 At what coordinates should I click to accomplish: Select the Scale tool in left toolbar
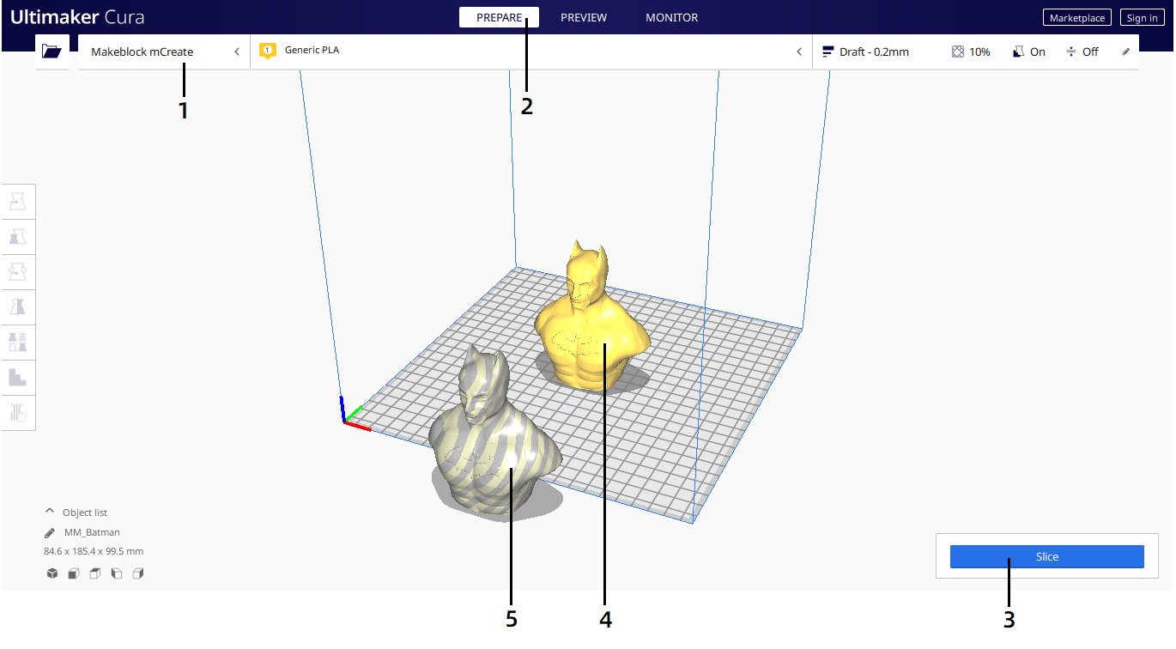(18, 237)
